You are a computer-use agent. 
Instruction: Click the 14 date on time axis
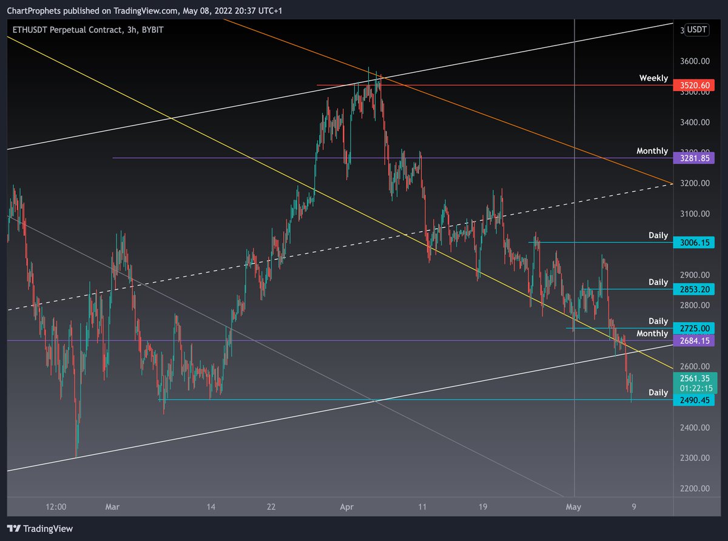(211, 506)
